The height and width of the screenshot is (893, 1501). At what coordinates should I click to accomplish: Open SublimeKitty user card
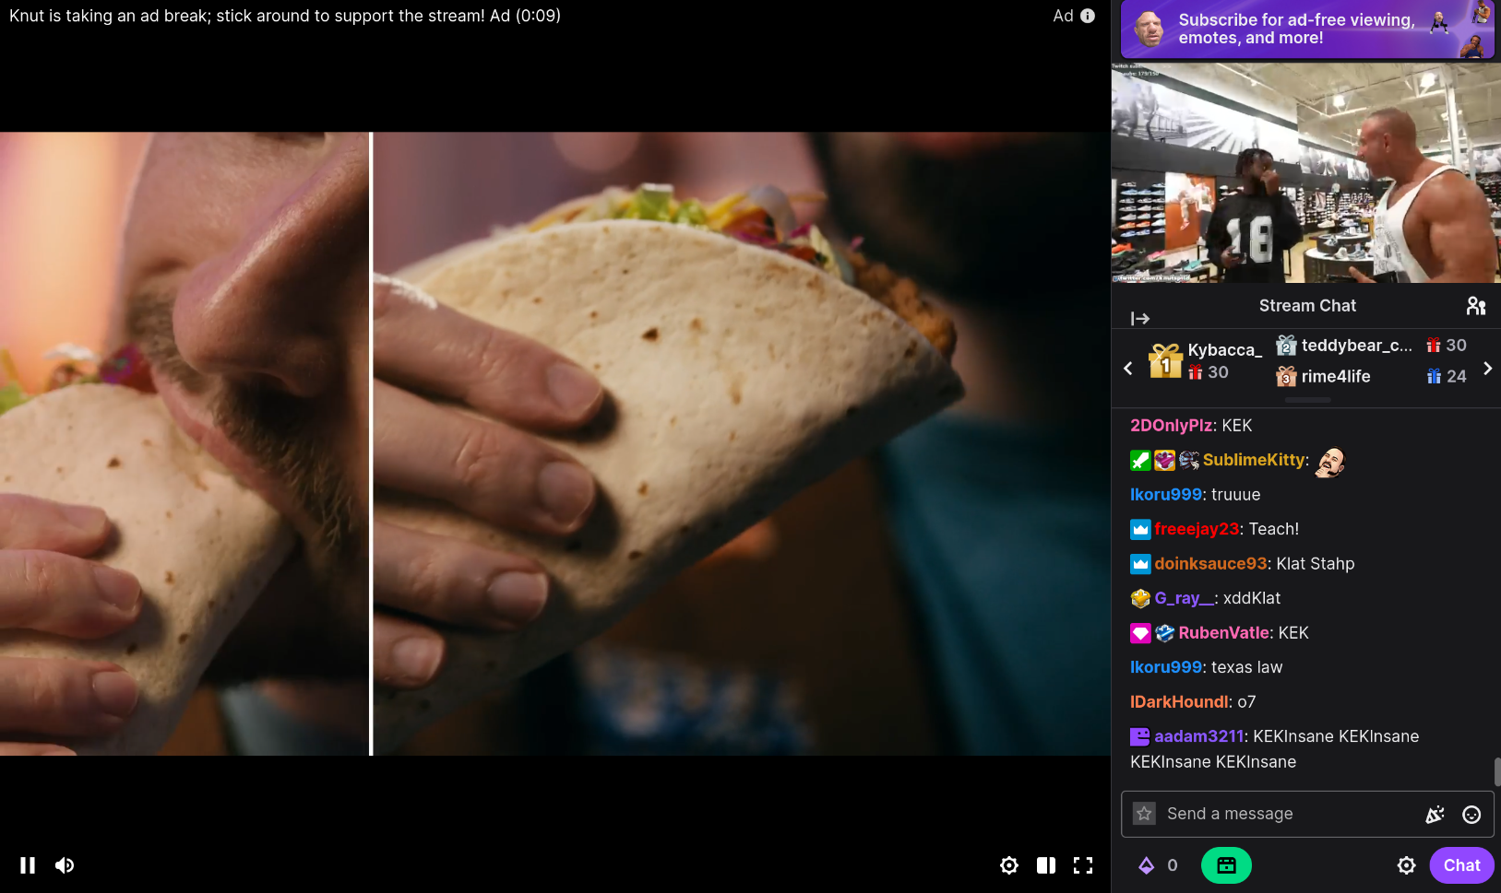pos(1254,460)
